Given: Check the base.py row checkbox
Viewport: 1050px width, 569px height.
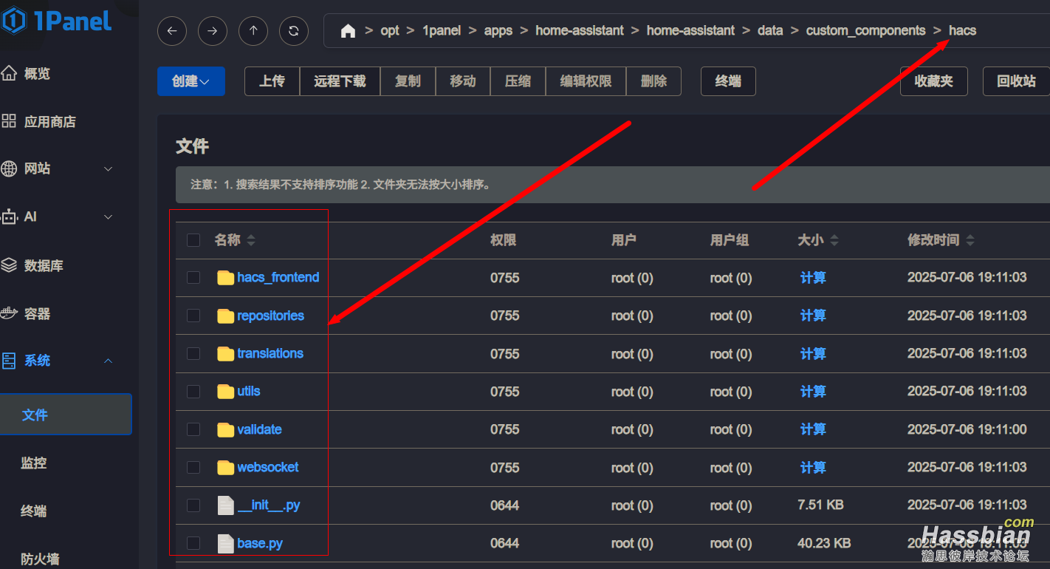Looking at the screenshot, I should click(x=193, y=543).
